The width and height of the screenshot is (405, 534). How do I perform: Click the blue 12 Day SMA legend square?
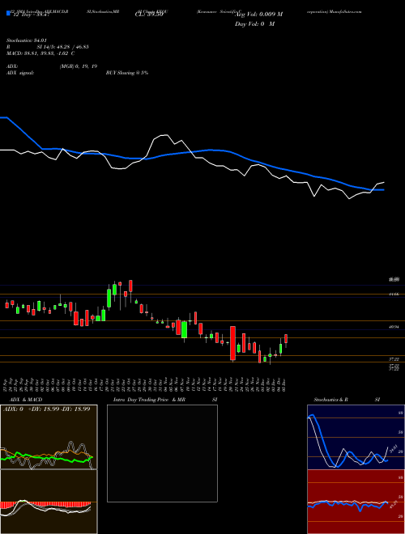8,13
